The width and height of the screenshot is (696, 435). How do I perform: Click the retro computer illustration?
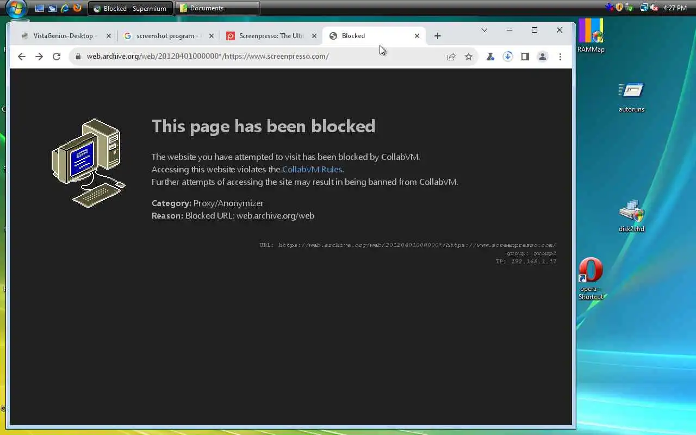[x=89, y=163]
